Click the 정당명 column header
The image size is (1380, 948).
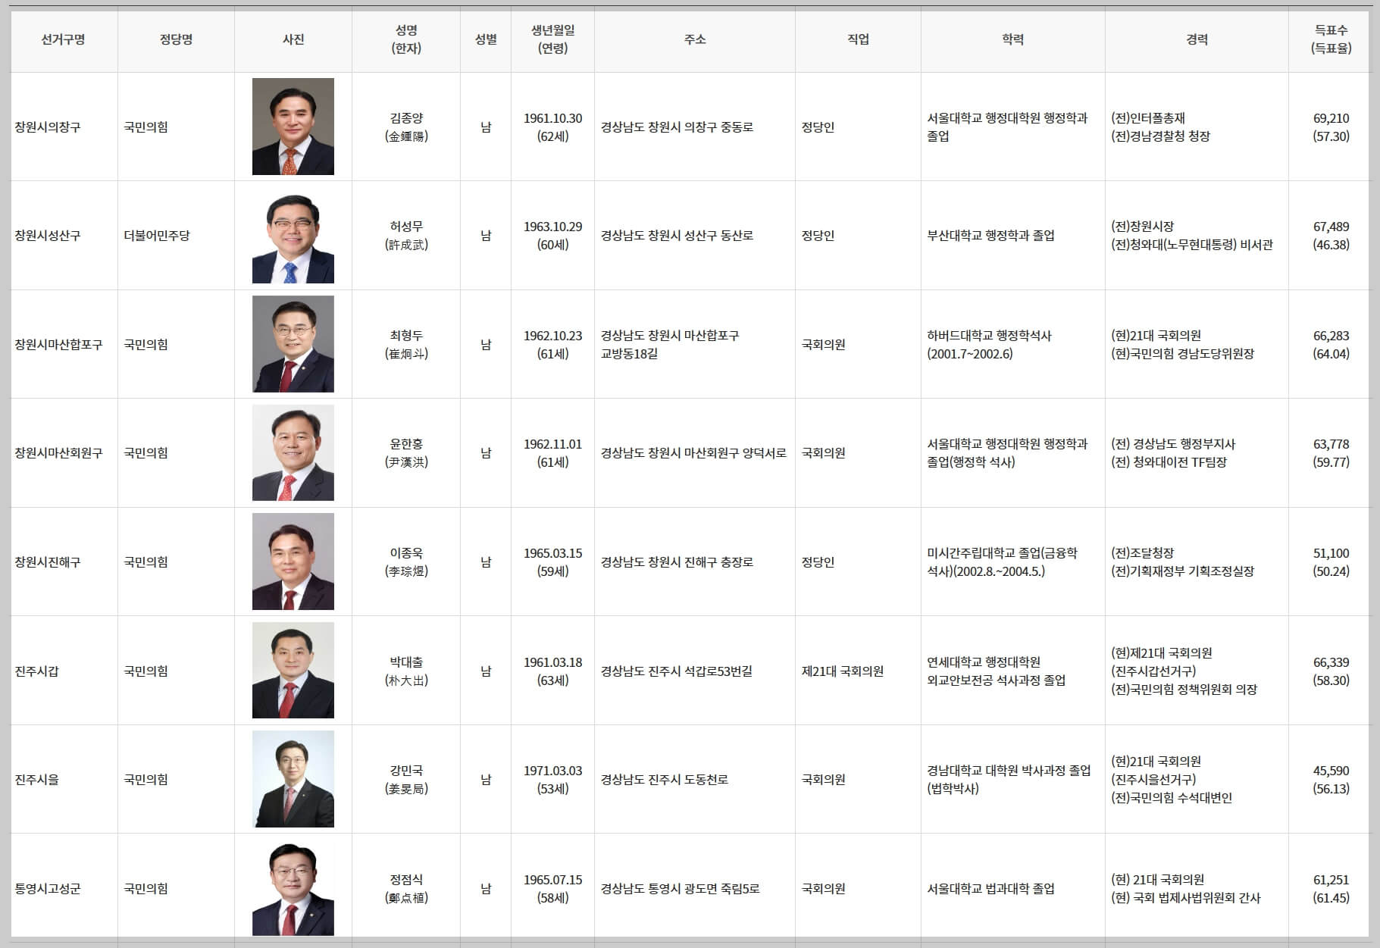point(176,39)
